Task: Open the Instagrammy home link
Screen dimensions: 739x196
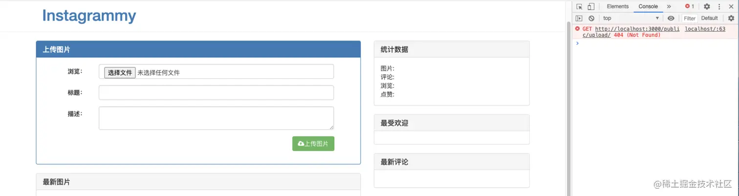Action: [x=89, y=16]
